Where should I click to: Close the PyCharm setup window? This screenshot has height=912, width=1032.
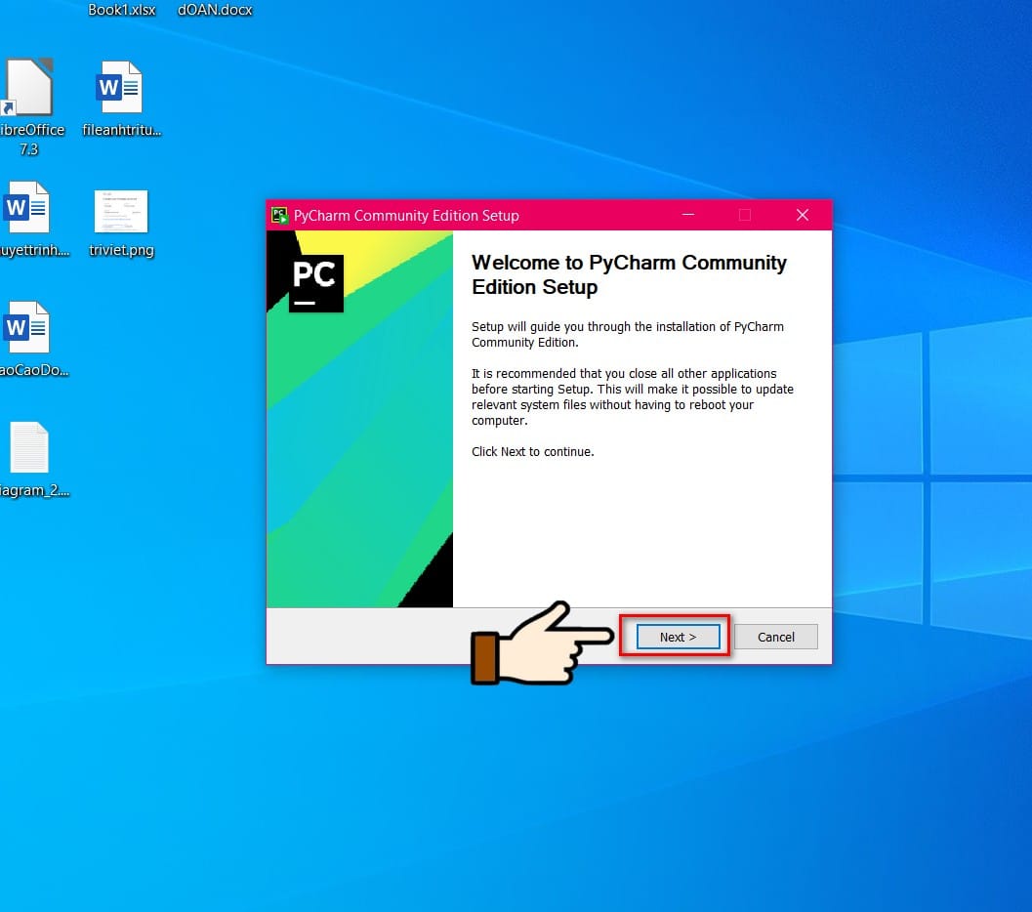[x=803, y=215]
